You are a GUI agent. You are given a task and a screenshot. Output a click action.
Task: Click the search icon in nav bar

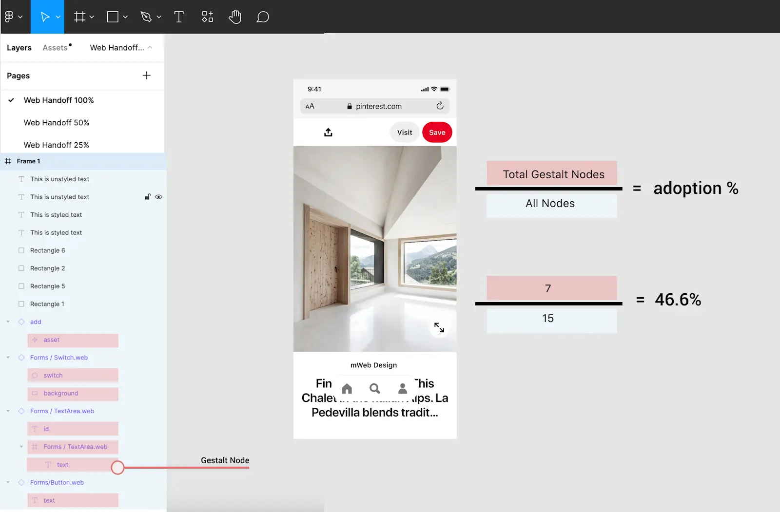click(x=374, y=388)
